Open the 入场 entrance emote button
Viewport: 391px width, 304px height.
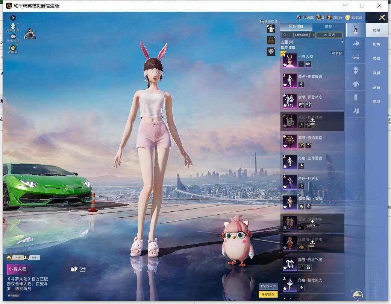tap(14, 258)
